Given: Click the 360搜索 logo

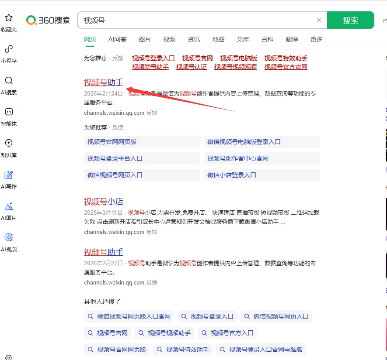Looking at the screenshot, I should coord(48,20).
